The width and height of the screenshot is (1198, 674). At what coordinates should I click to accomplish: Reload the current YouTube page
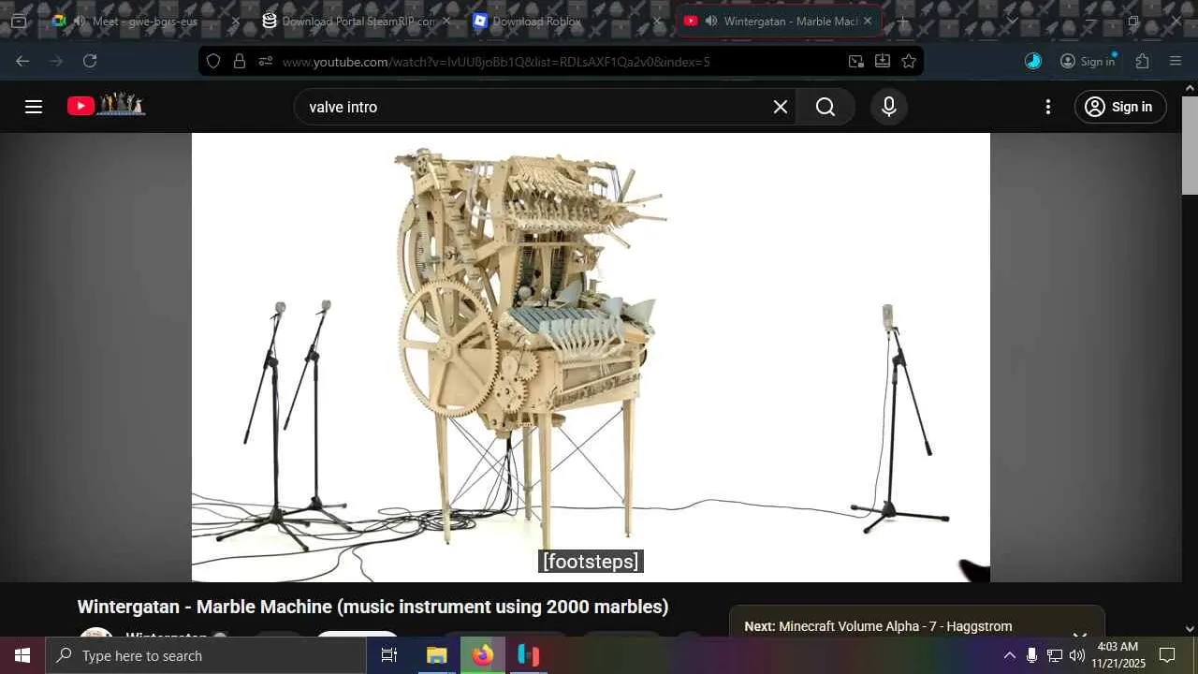point(90,61)
